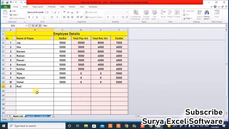Open Conditional Formatting menu
Image resolution: width=229 pixels, height=129 pixels.
[136, 15]
